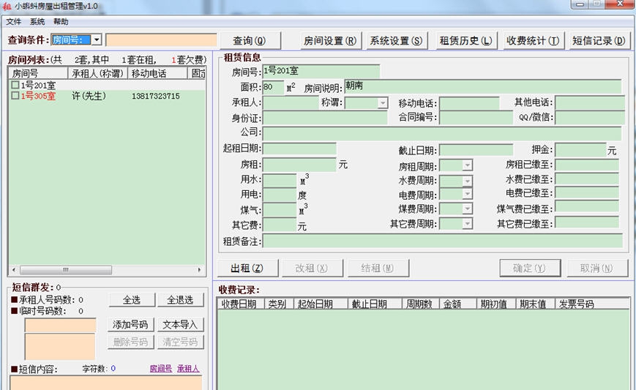636x390 pixels.
Task: Click the 确定(Y) button
Action: [530, 268]
